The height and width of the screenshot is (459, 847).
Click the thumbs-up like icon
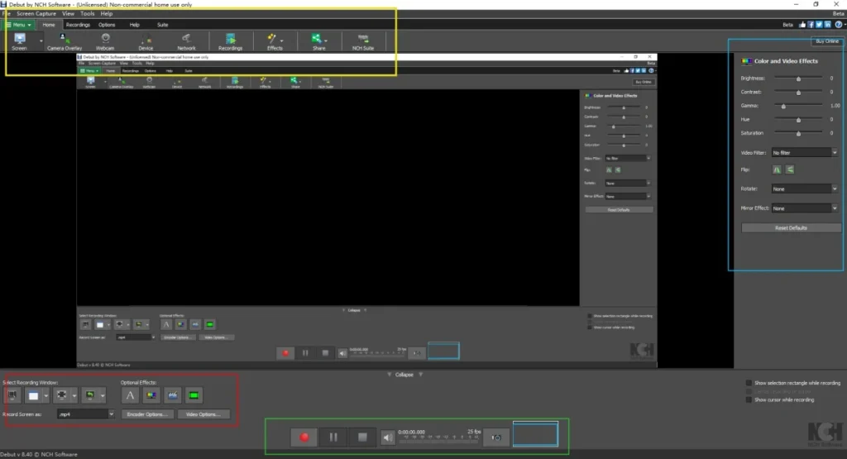[802, 24]
